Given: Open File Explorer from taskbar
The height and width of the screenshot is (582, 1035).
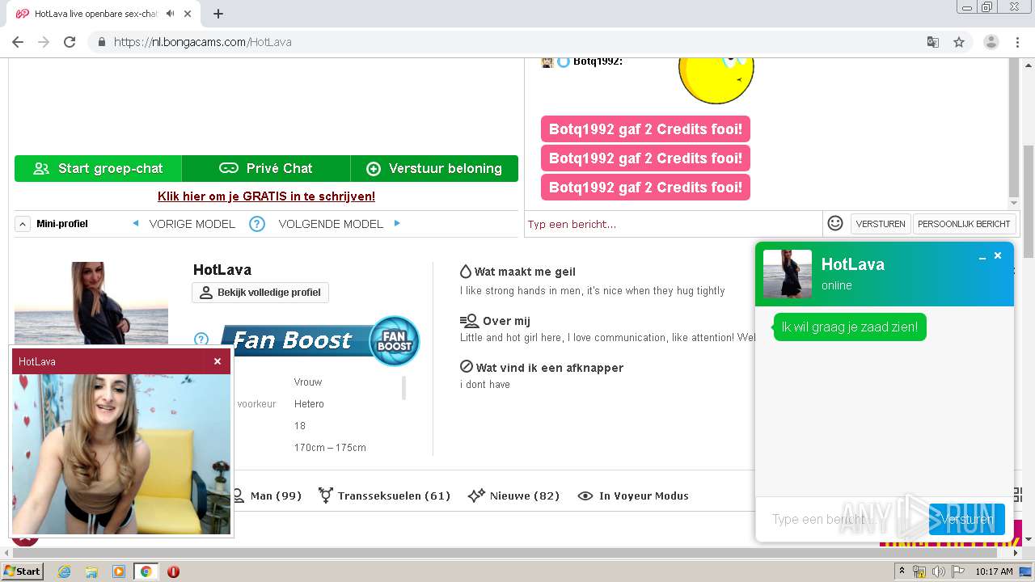Looking at the screenshot, I should pos(91,571).
